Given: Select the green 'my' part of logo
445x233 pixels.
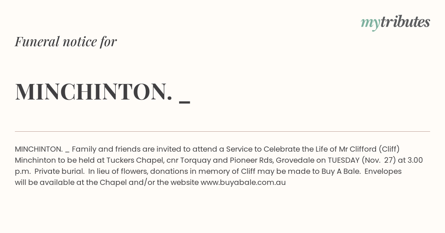Looking at the screenshot, I should point(370,24).
